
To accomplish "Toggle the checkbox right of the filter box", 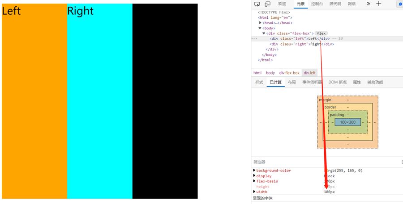I will point(402,162).
